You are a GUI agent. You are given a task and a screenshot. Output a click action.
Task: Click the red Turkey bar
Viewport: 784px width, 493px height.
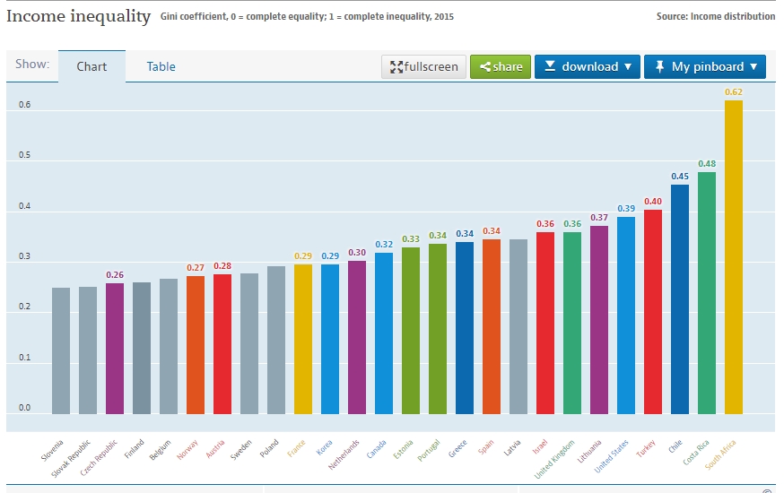(x=652, y=312)
